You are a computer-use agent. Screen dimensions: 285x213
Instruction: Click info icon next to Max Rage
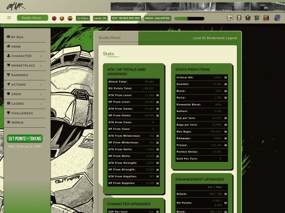[x=225, y=131]
